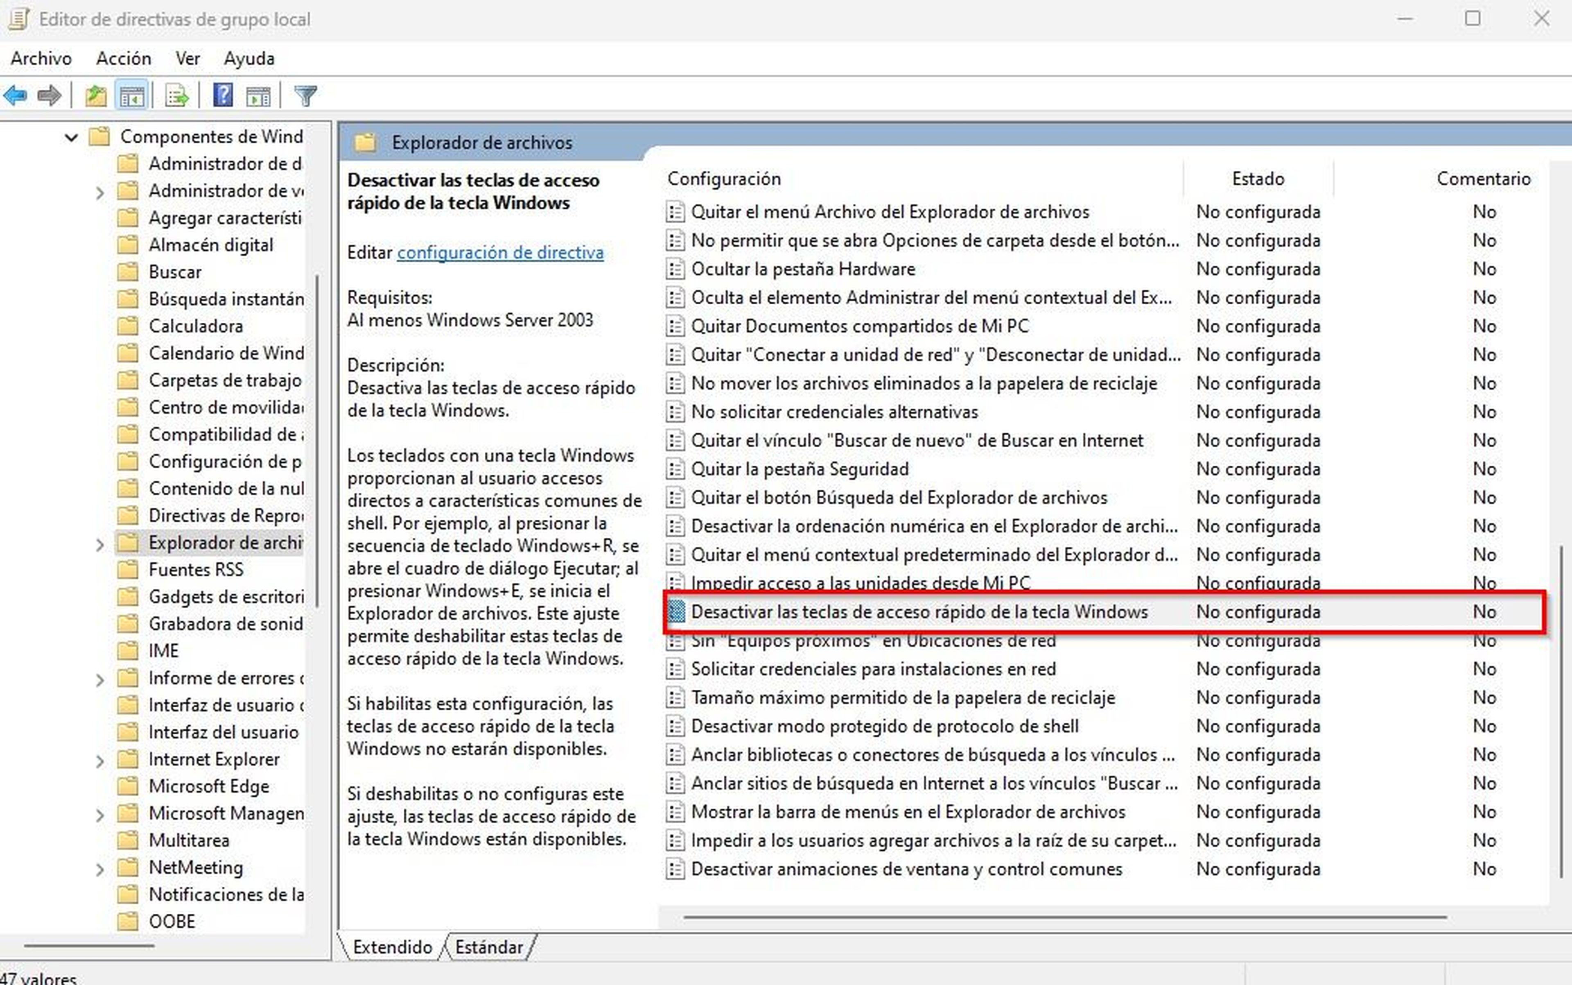The height and width of the screenshot is (985, 1572).
Task: Click the folder icon next to OOBE
Action: coord(128,922)
